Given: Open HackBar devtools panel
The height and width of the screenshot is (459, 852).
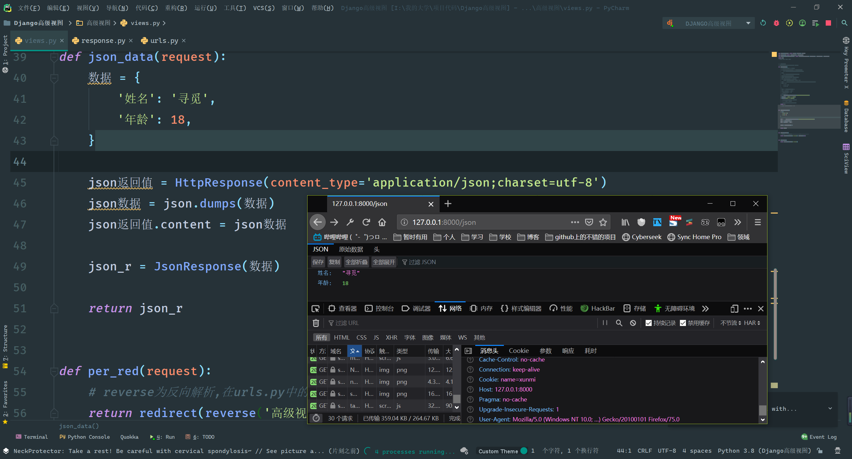Looking at the screenshot, I should click(598, 308).
